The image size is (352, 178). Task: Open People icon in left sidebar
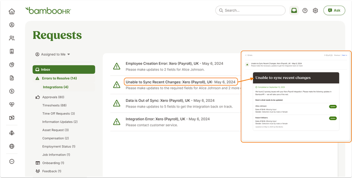[x=12, y=38]
